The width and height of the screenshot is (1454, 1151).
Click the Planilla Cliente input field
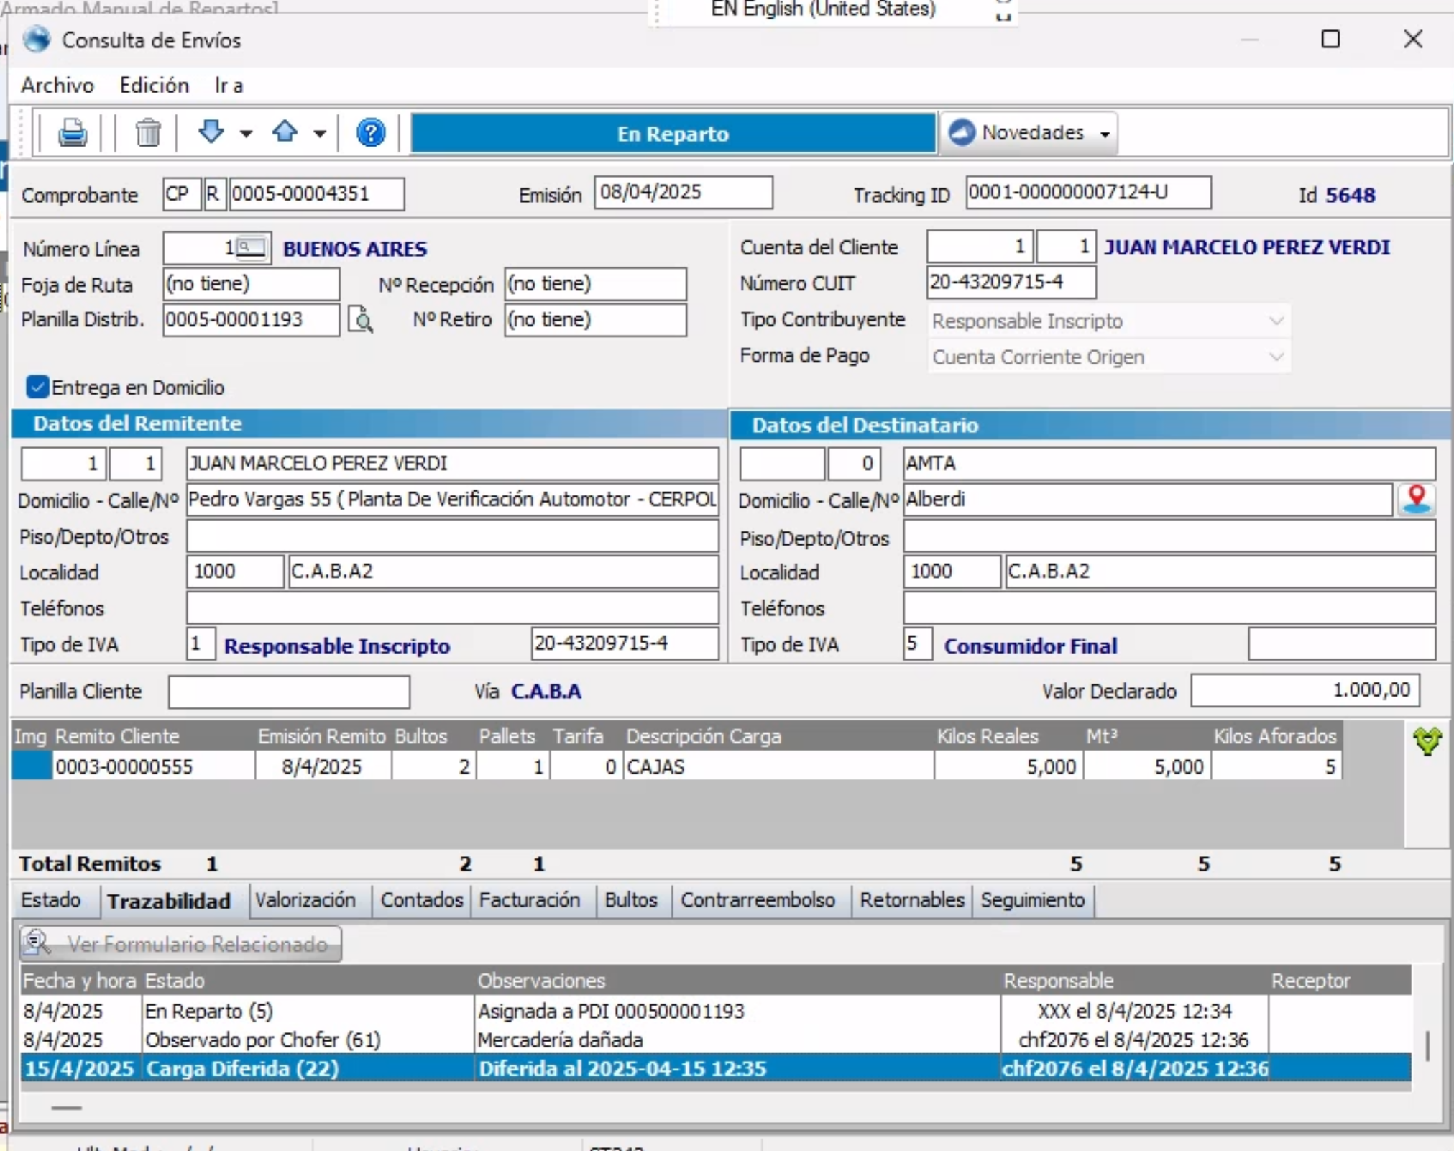(x=289, y=692)
